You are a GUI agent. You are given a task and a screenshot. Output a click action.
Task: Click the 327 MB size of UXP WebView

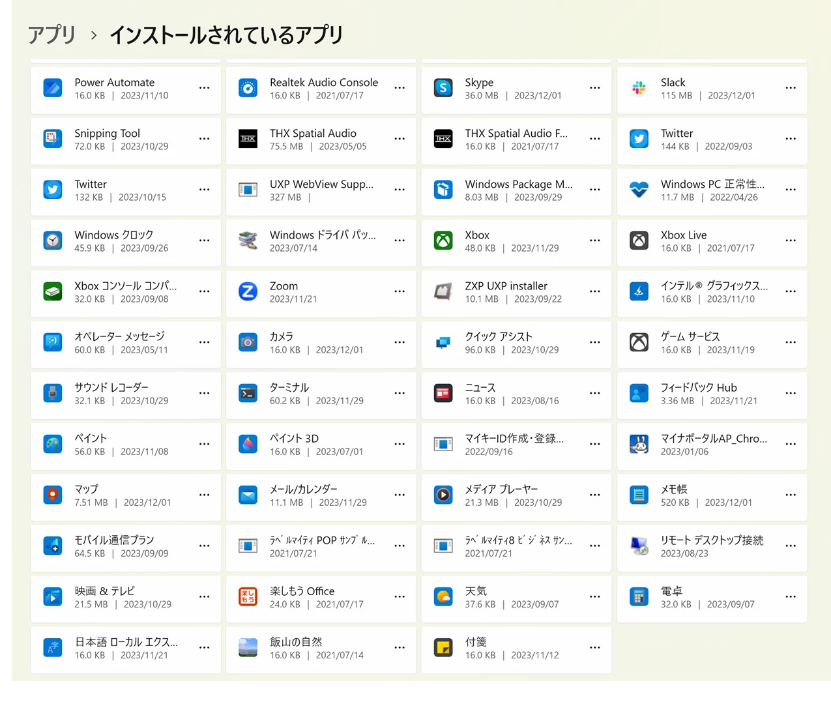click(285, 198)
